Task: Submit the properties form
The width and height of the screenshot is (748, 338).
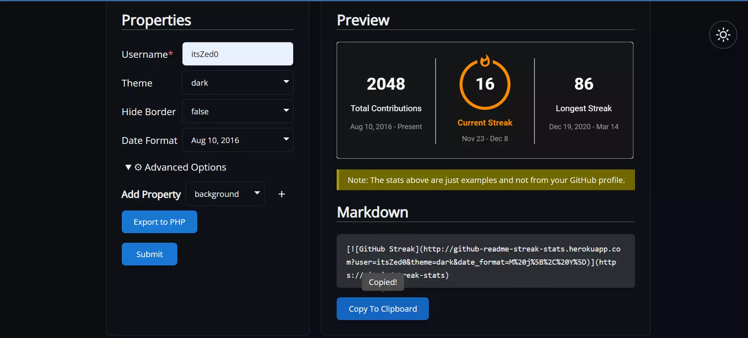Action: coord(149,254)
